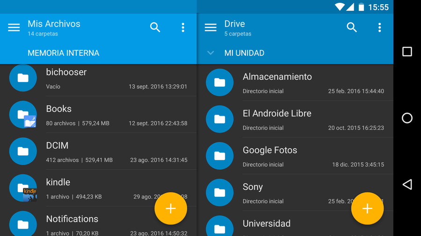The height and width of the screenshot is (236, 421).
Task: Tap '23 ago. 2016 14:31:45' date
Action: click(x=159, y=160)
